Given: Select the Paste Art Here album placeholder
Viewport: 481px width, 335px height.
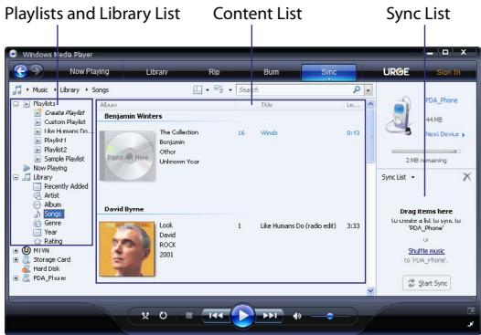Looking at the screenshot, I should tap(128, 156).
